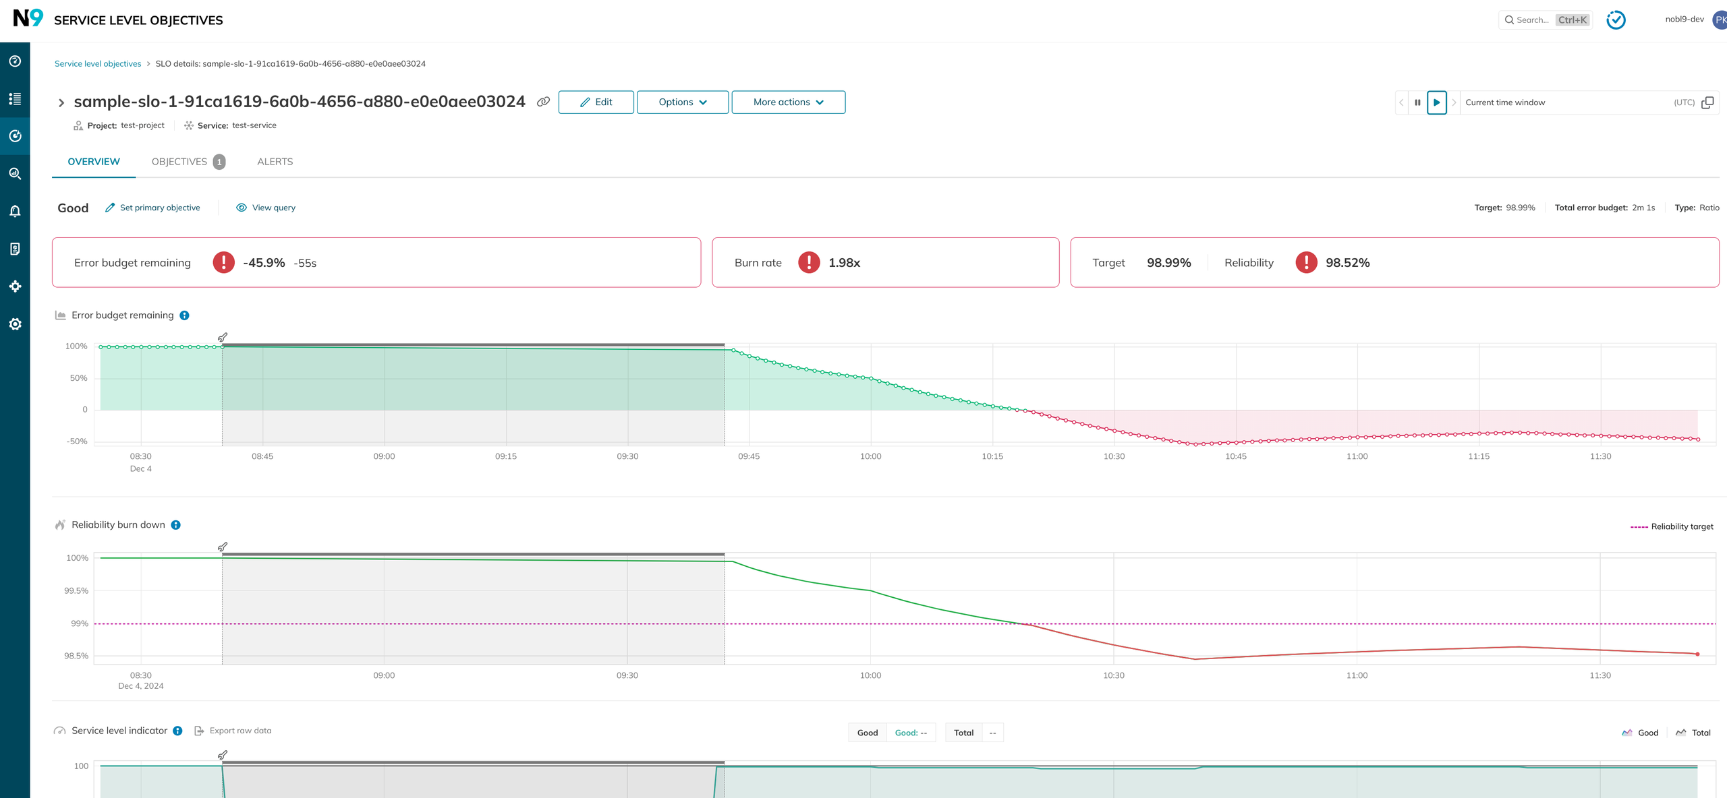Copy the time window using copy icon
The width and height of the screenshot is (1727, 798).
coord(1707,102)
